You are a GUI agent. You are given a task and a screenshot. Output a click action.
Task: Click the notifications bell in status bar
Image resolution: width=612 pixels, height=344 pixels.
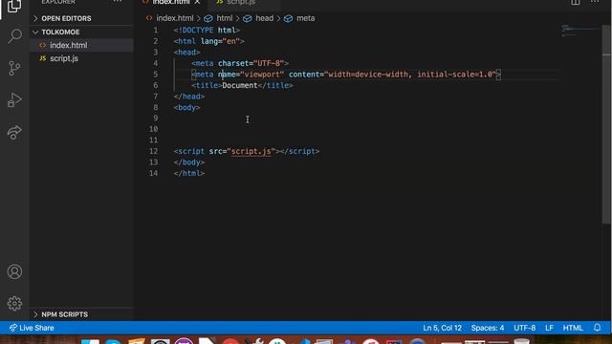pos(597,328)
